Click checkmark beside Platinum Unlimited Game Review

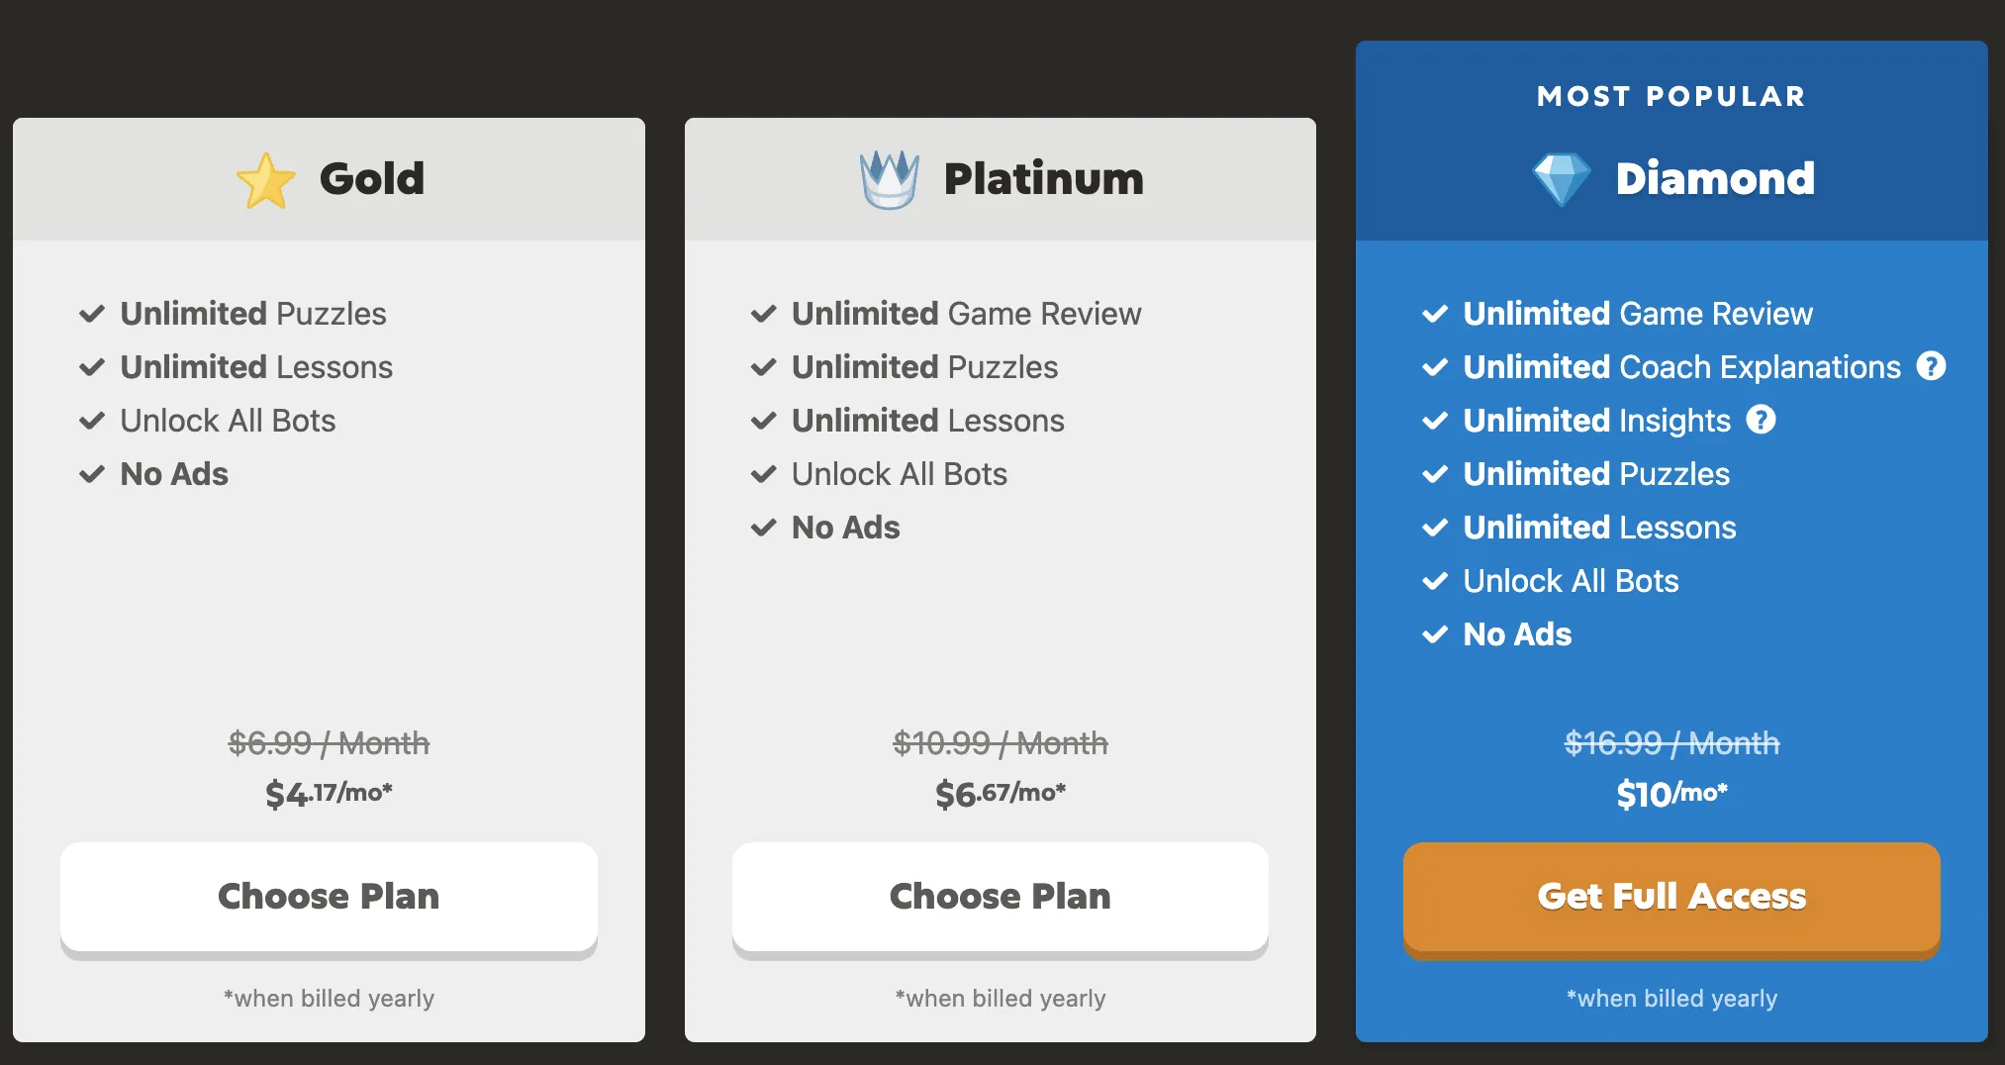pos(764,314)
